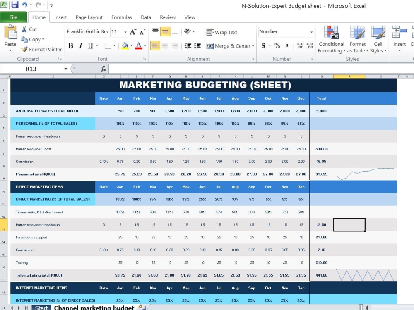Open Conditional Formatting menu
This screenshot has width=414, height=310.
[x=331, y=40]
